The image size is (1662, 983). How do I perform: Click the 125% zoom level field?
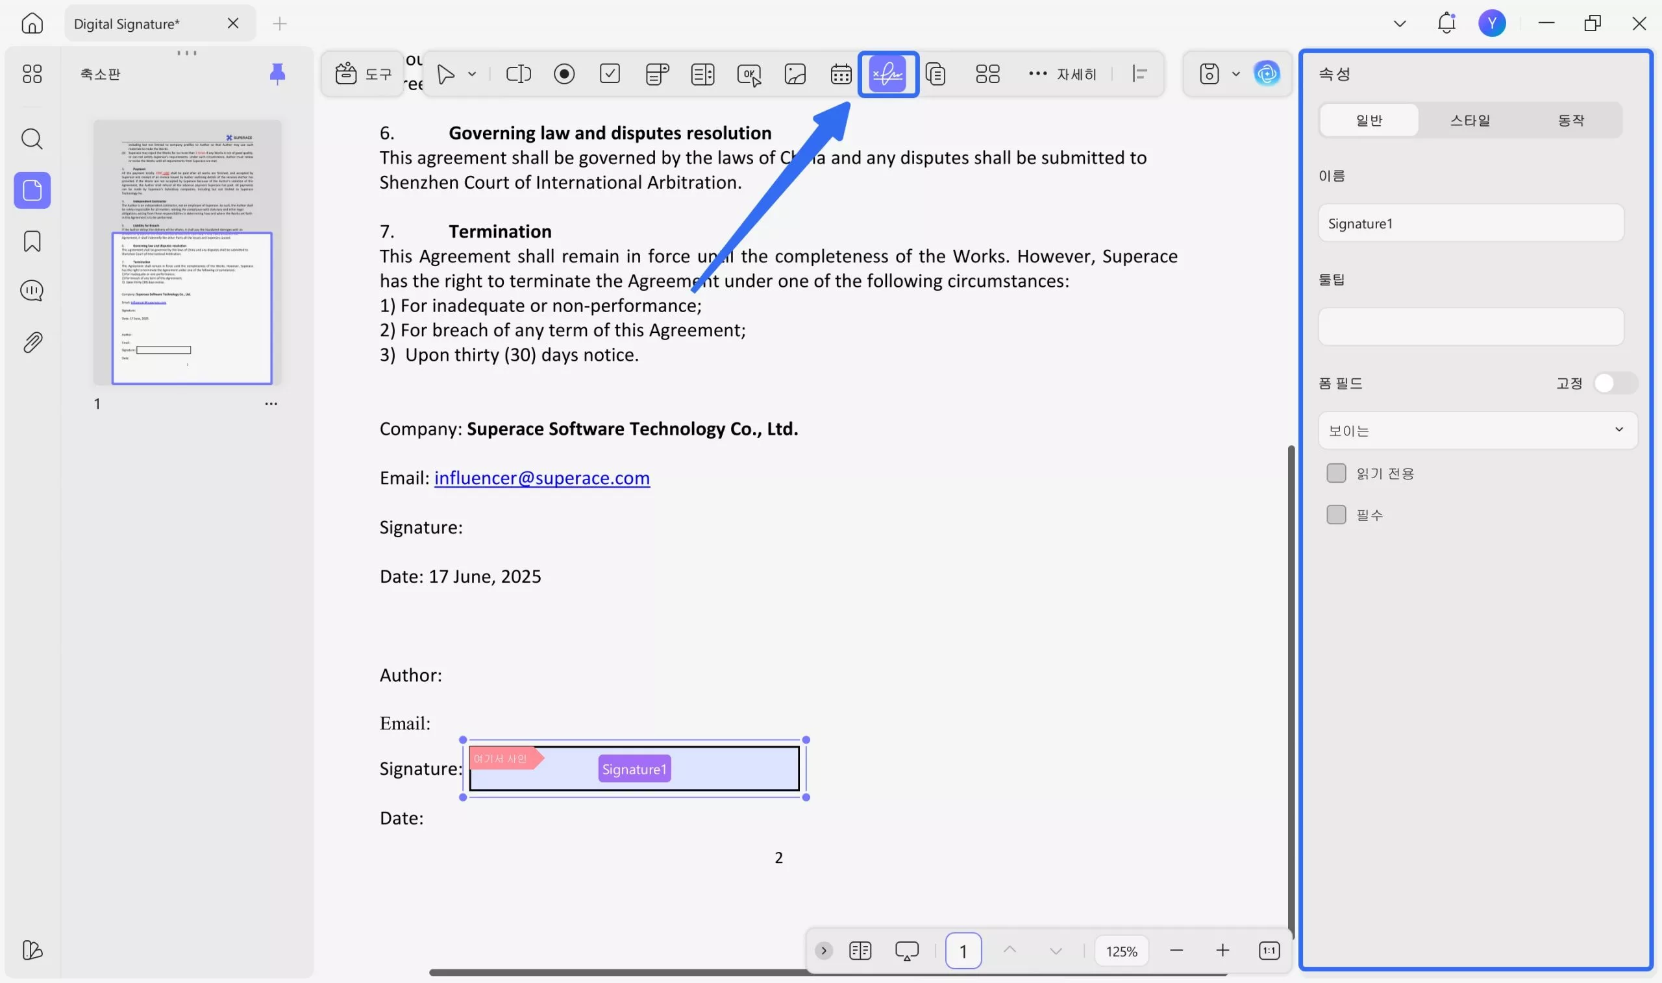(1121, 951)
